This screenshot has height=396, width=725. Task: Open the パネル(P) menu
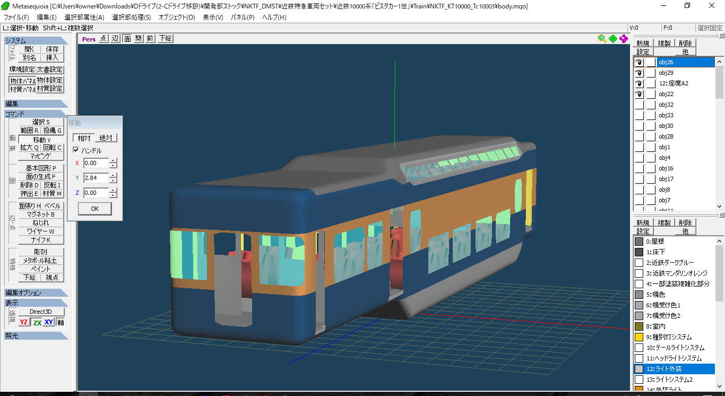pyautogui.click(x=243, y=18)
